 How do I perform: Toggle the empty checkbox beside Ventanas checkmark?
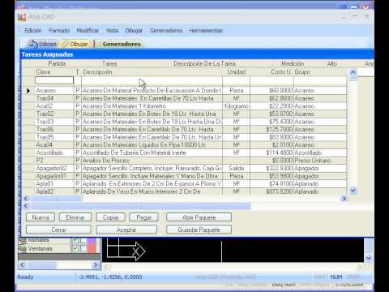point(83,248)
